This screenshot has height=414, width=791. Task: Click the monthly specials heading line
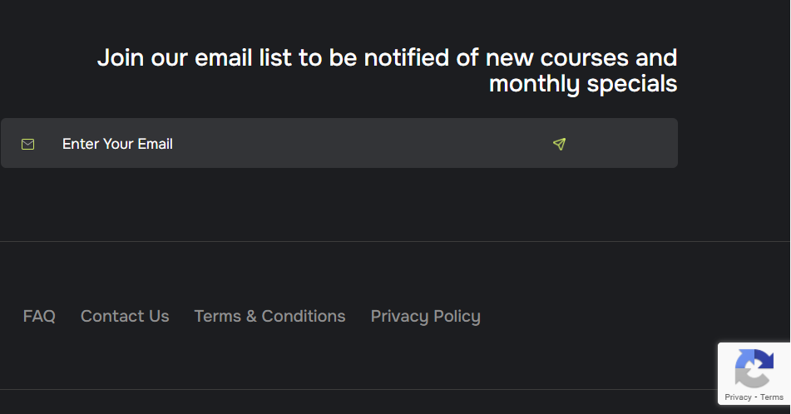582,84
